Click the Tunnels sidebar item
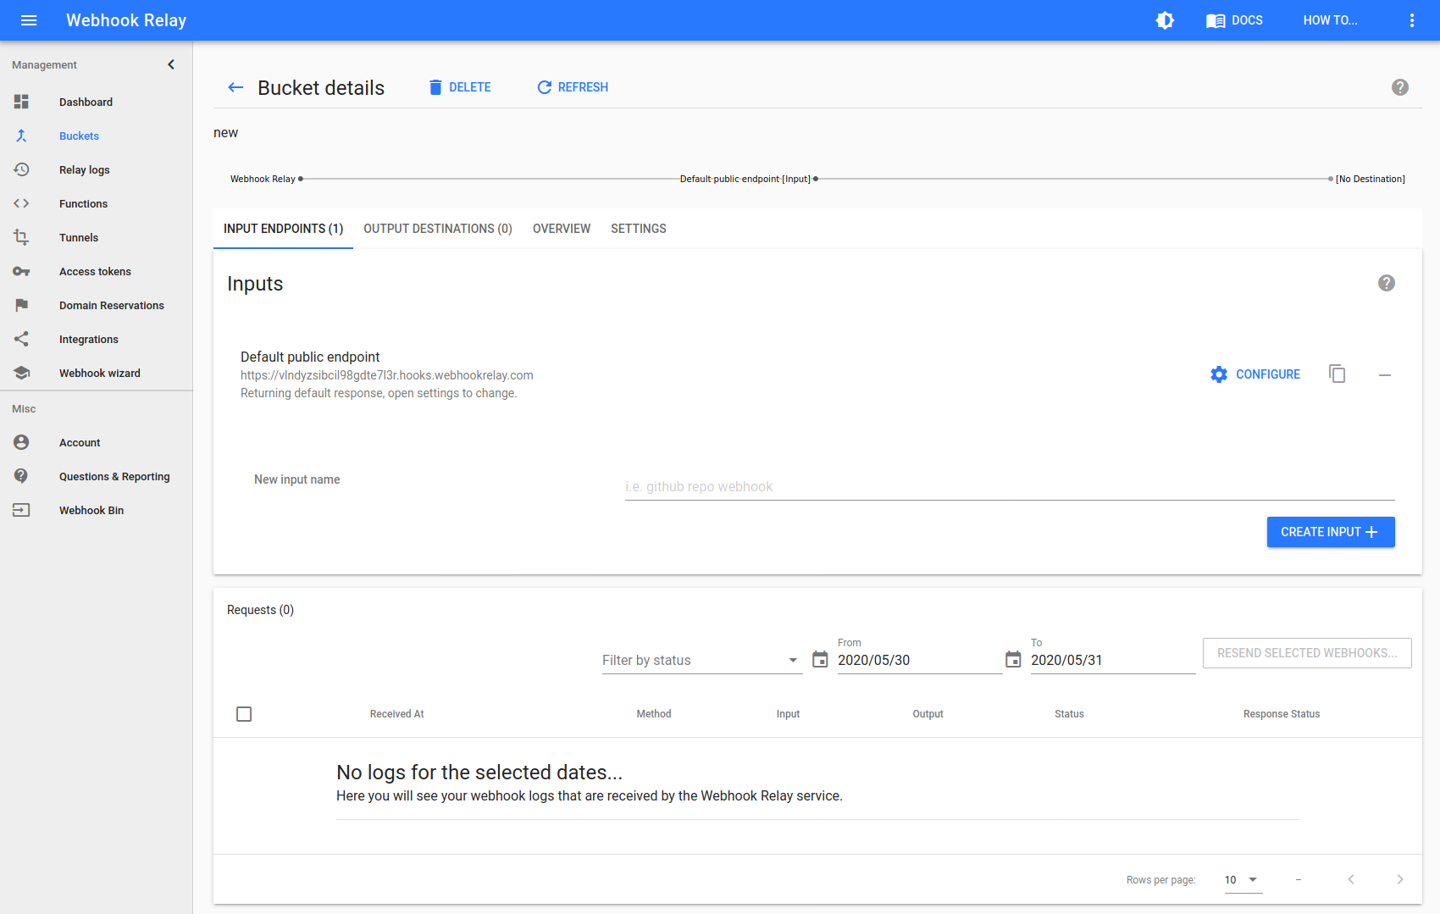1440x914 pixels. [x=79, y=238]
